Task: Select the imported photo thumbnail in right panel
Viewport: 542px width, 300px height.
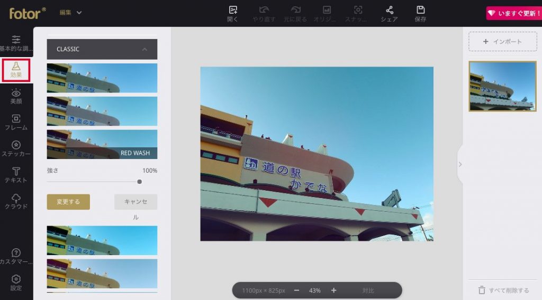Action: pos(503,86)
